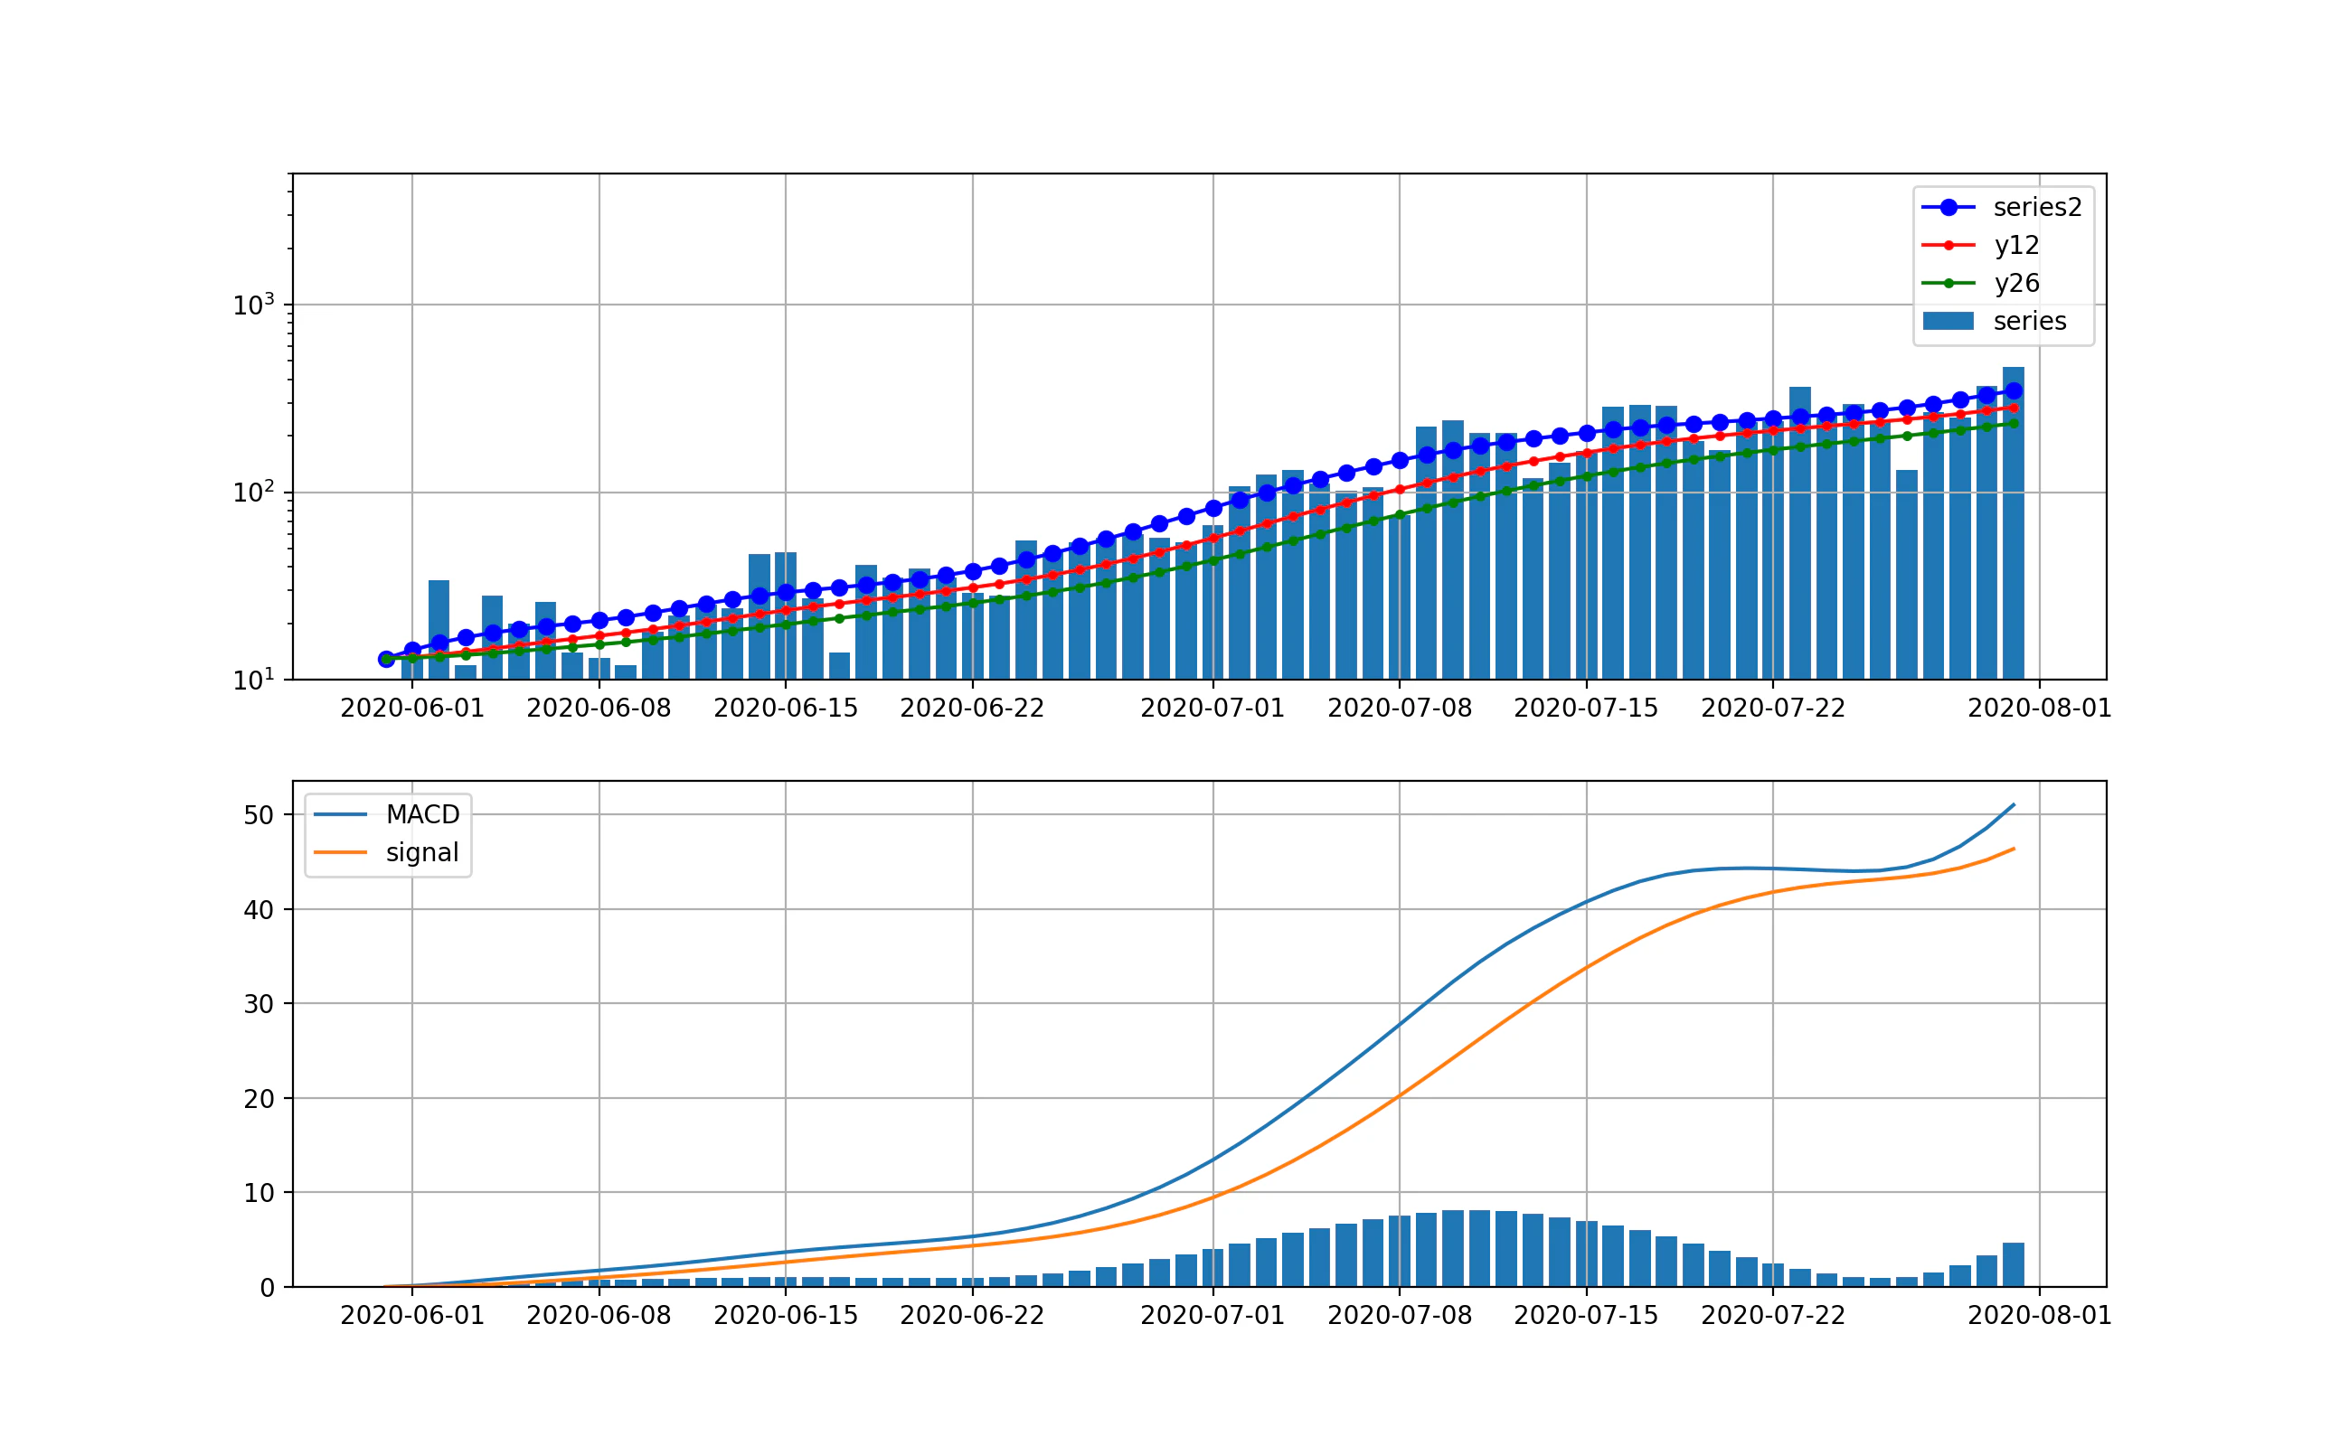The height and width of the screenshot is (1446, 2340).
Task: Click the blue series2 legend marker
Action: pyautogui.click(x=1948, y=207)
